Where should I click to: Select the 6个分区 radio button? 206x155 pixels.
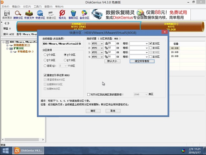(x=65, y=60)
